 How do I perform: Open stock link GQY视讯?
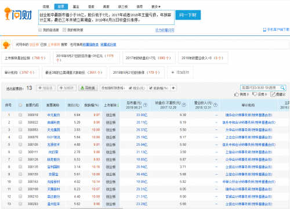click(x=53, y=137)
